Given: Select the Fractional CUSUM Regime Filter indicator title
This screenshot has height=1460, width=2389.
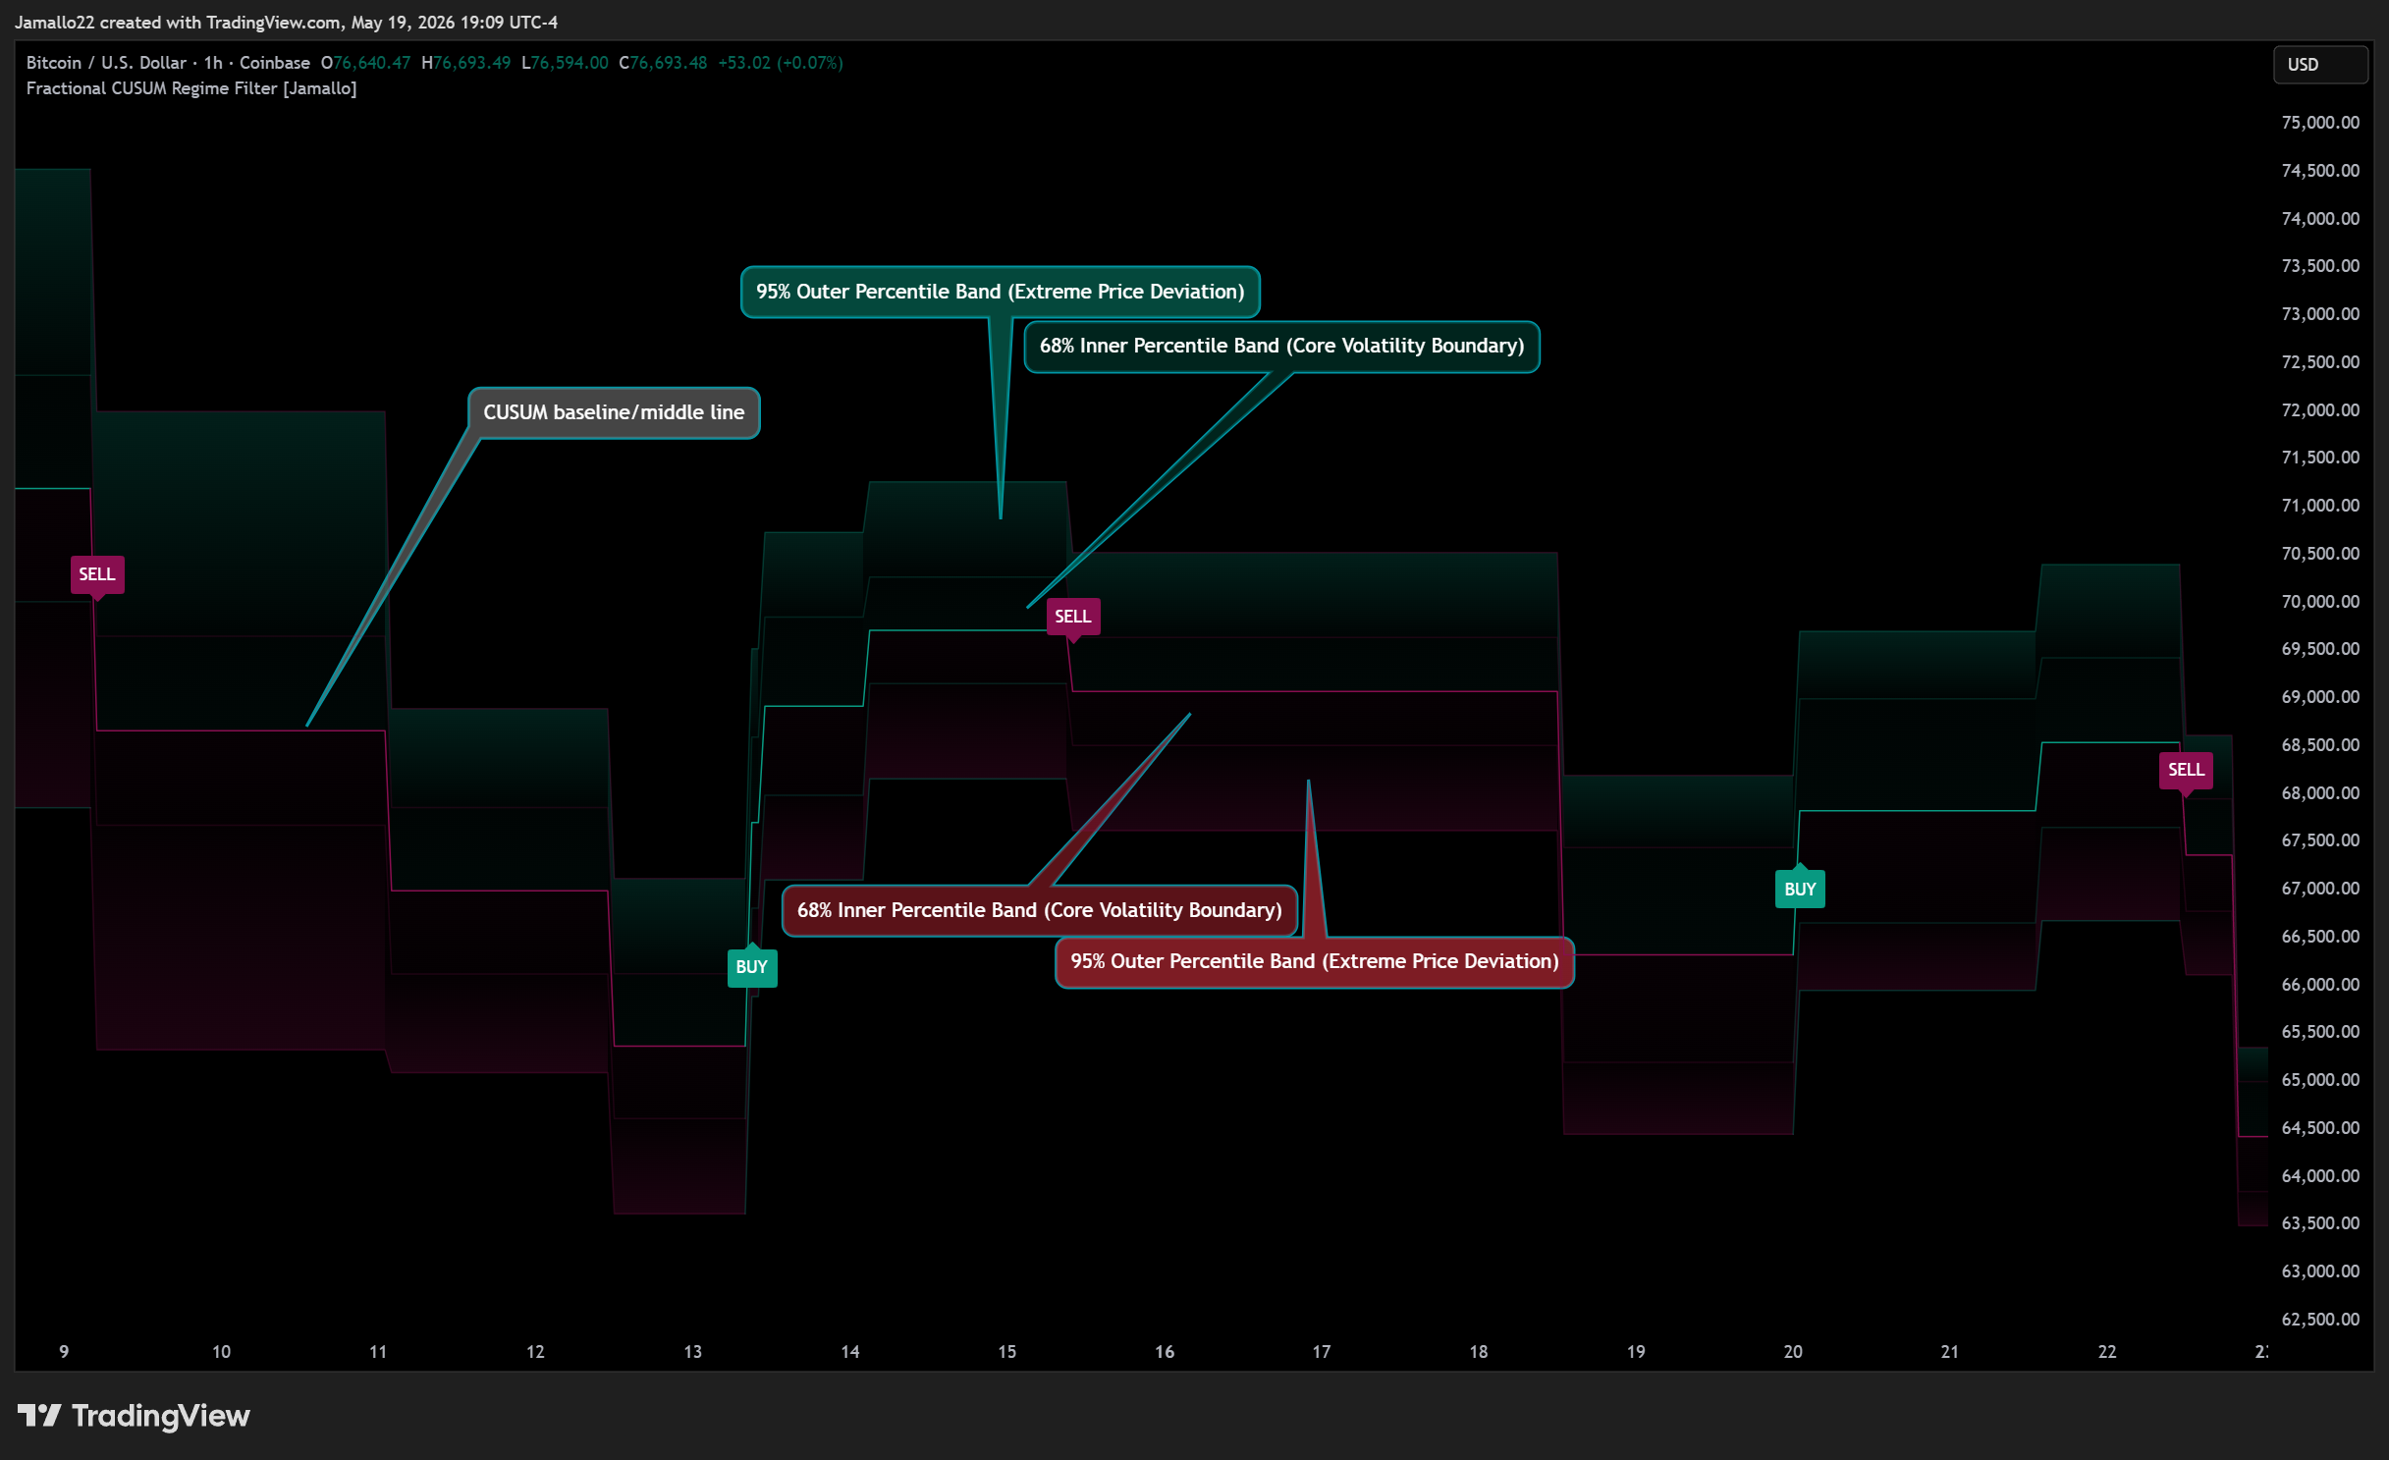Looking at the screenshot, I should pyautogui.click(x=191, y=88).
